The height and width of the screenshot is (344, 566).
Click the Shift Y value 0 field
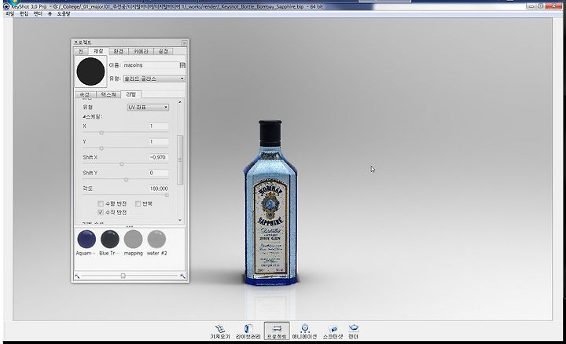click(159, 173)
